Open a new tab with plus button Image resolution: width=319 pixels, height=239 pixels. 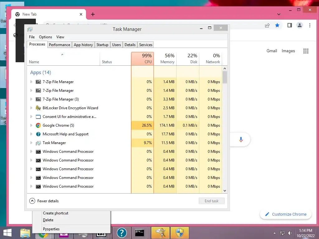pyautogui.click(x=93, y=14)
